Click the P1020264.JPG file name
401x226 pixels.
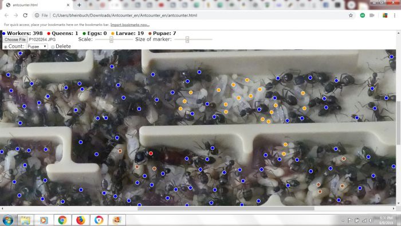tap(42, 40)
